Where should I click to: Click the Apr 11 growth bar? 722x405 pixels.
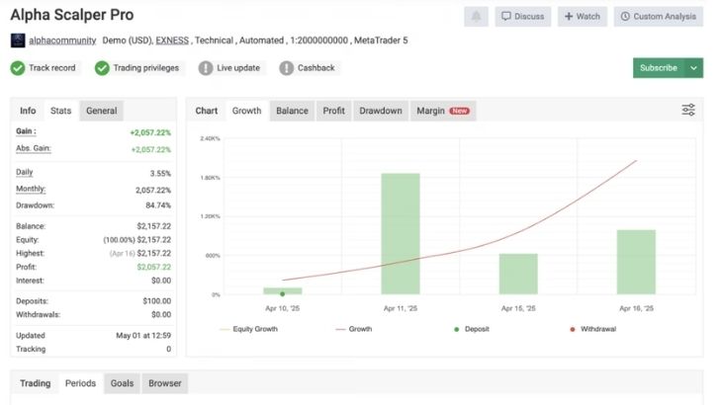click(x=401, y=233)
